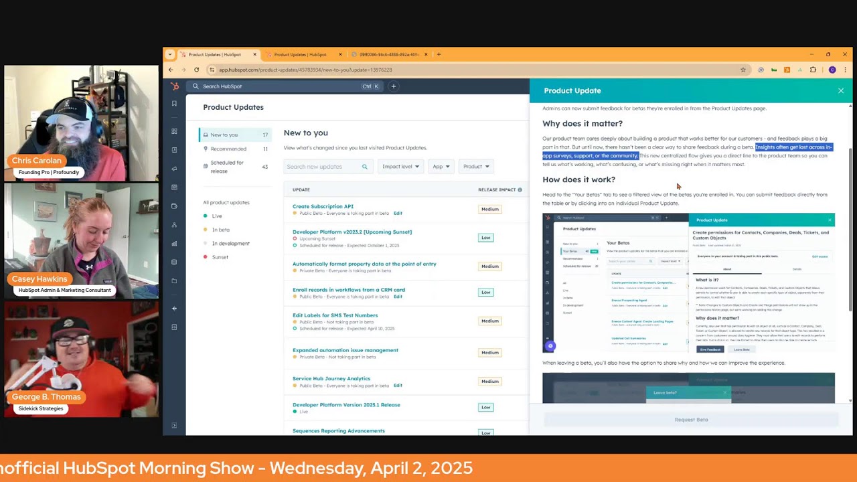Click the plus quick-create button beside search
This screenshot has width=857, height=482.
394,86
